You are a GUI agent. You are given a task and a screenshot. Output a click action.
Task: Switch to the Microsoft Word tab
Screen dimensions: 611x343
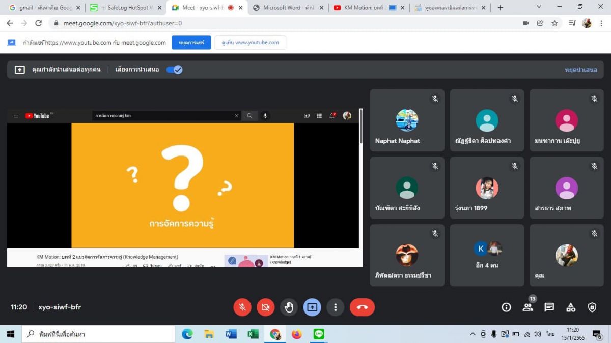point(288,8)
